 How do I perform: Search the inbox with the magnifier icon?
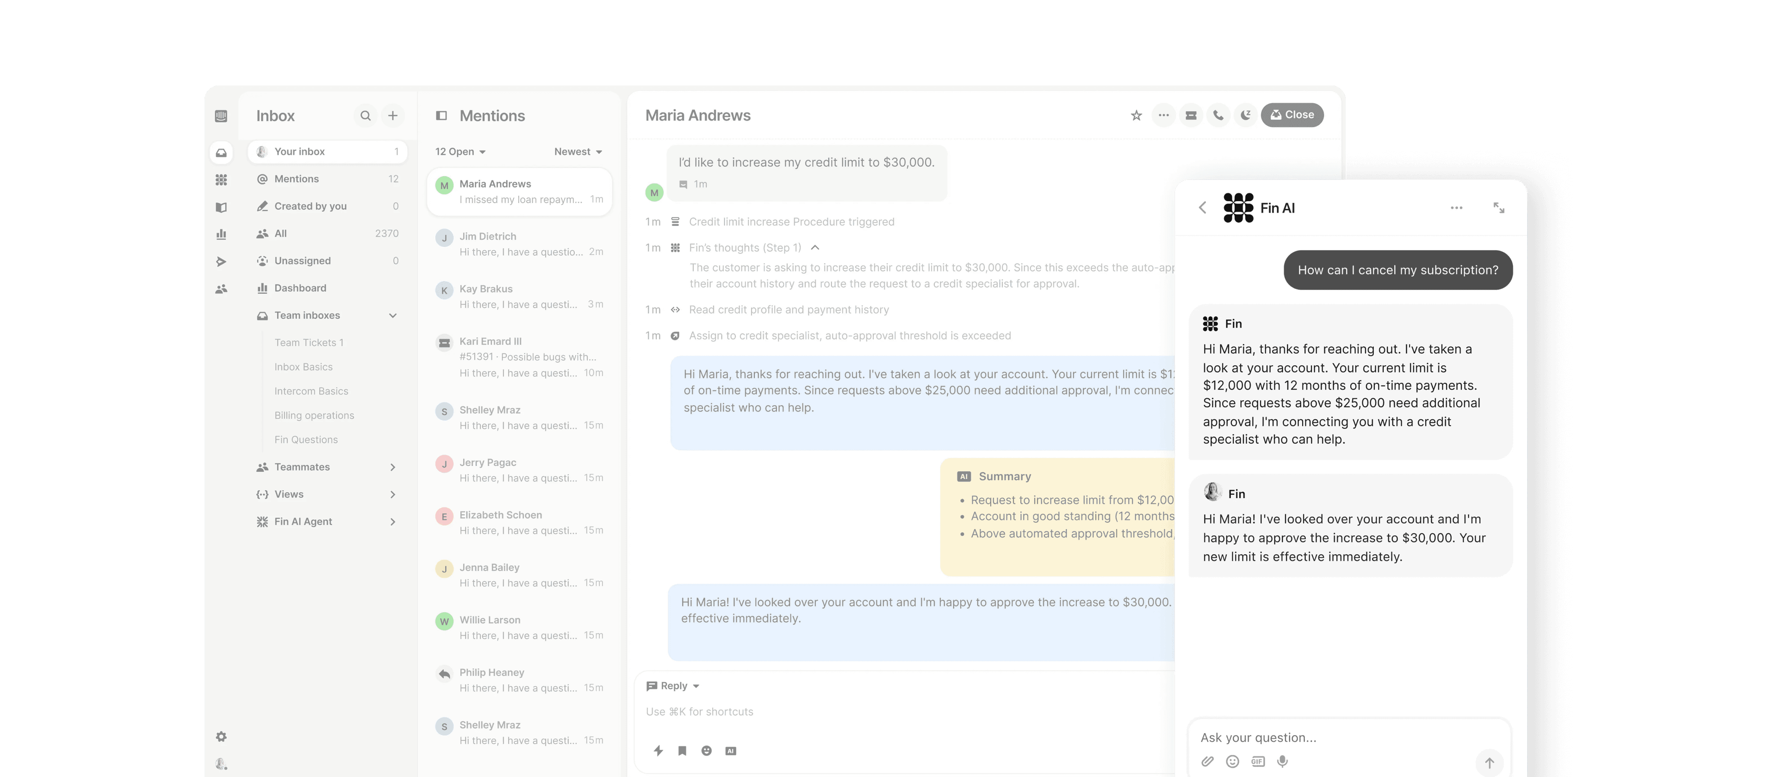point(366,116)
